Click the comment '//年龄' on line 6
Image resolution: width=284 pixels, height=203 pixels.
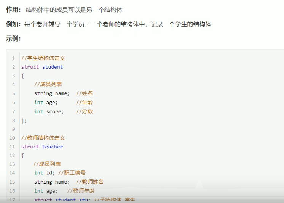coord(85,102)
